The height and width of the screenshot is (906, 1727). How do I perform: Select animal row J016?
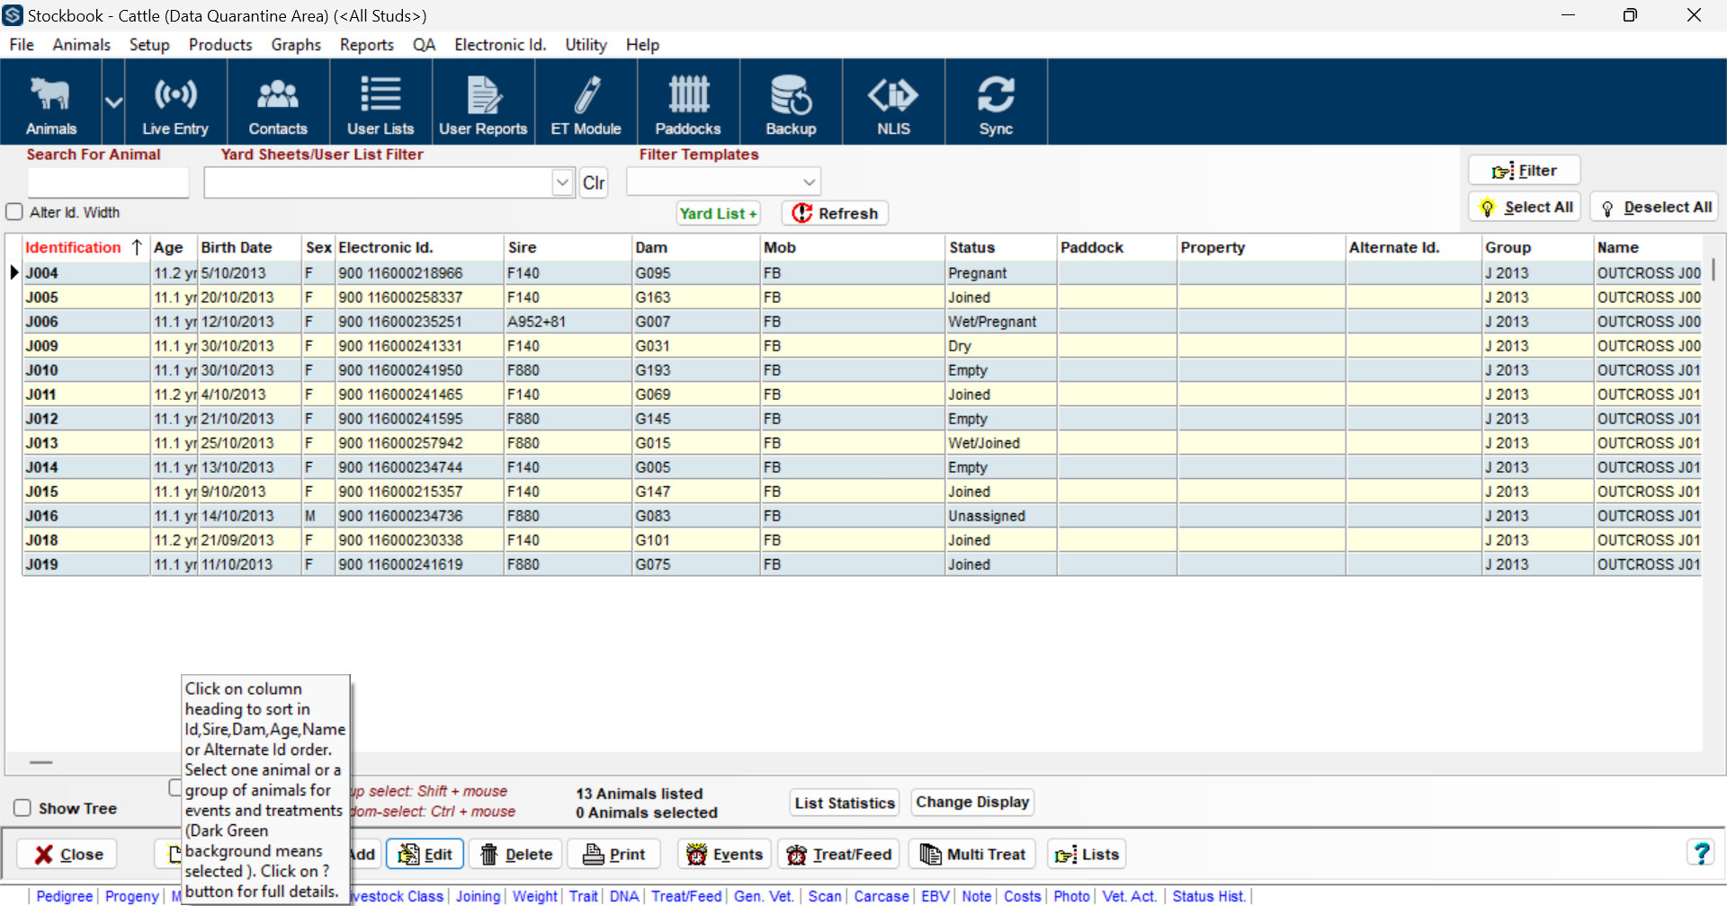coord(862,515)
